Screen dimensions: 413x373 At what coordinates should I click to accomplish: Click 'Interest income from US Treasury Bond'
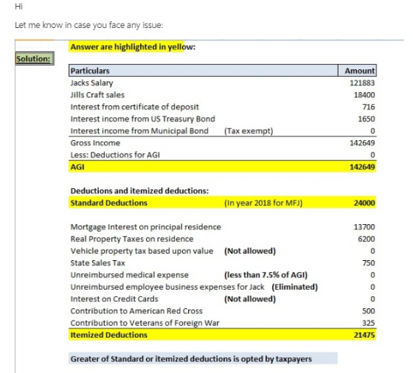coord(142,119)
